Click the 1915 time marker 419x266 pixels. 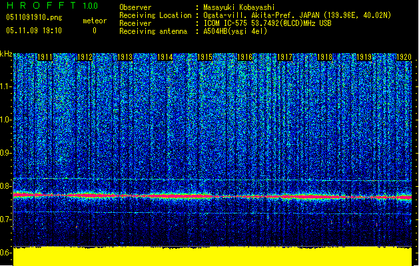tap(205, 57)
